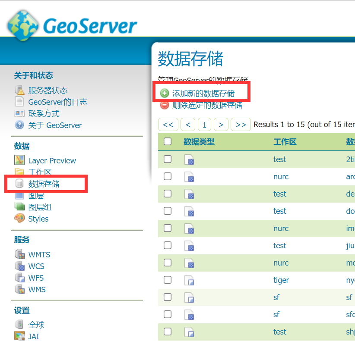Click the global settings server icon
Screen dimensions: 355x341
click(x=19, y=324)
